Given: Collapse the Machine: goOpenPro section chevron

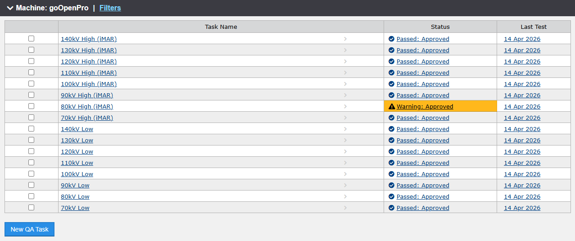Looking at the screenshot, I should click(x=10, y=8).
